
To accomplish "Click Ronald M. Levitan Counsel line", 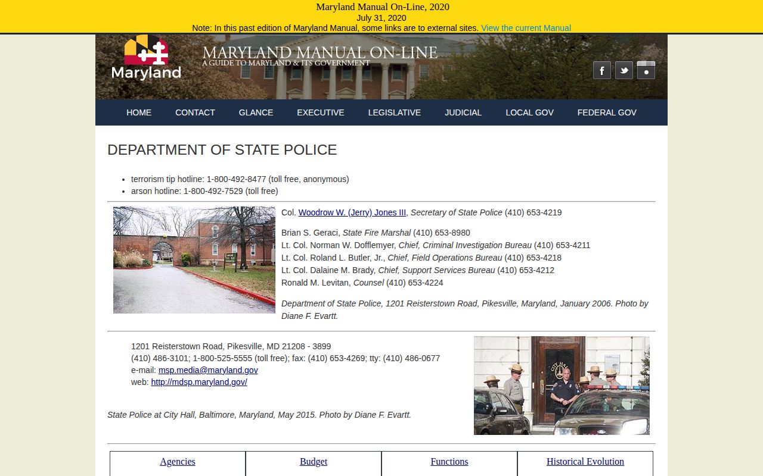I will point(362,283).
